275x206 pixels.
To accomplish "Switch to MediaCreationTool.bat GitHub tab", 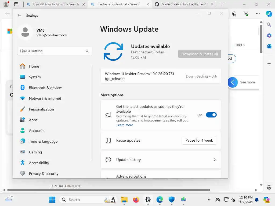I will pyautogui.click(x=184, y=4).
